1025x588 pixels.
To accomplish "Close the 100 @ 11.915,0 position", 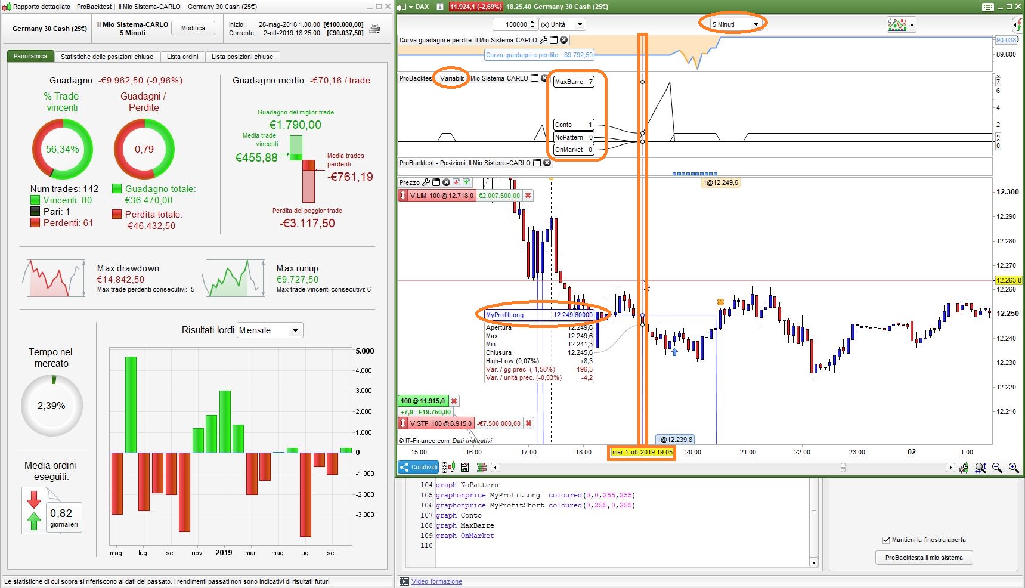I will click(x=454, y=401).
